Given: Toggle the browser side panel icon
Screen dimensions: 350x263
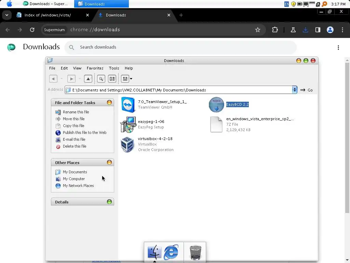Looking at the screenshot, I should click(318, 30).
